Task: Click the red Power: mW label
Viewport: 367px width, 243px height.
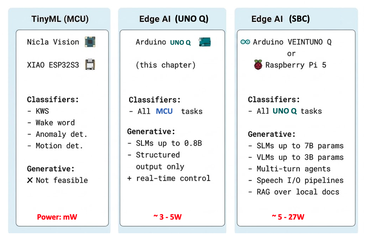Action: 57,217
